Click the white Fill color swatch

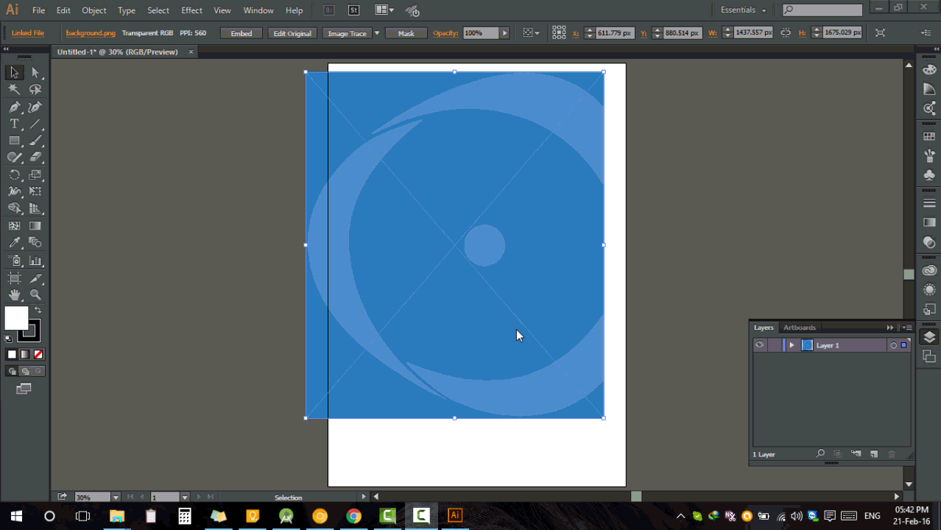coord(16,318)
